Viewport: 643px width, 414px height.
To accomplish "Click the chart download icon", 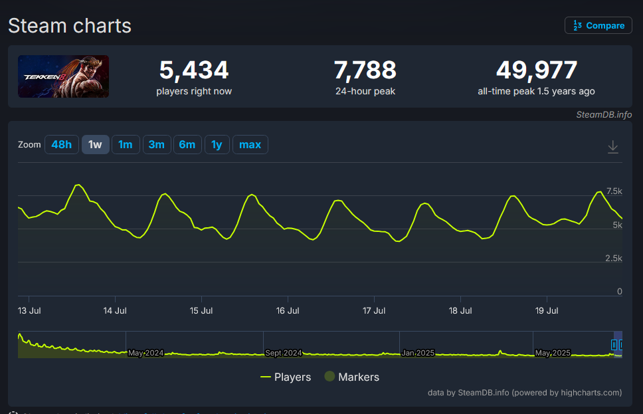I will coord(612,146).
